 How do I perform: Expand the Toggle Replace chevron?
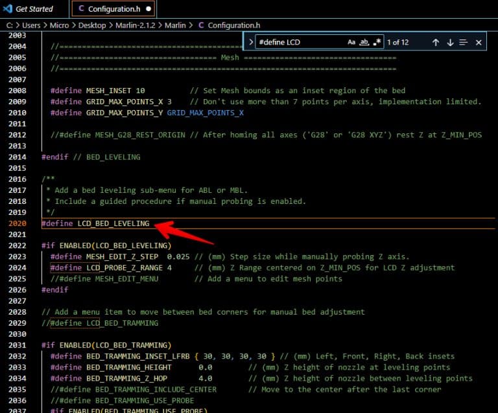coord(251,42)
